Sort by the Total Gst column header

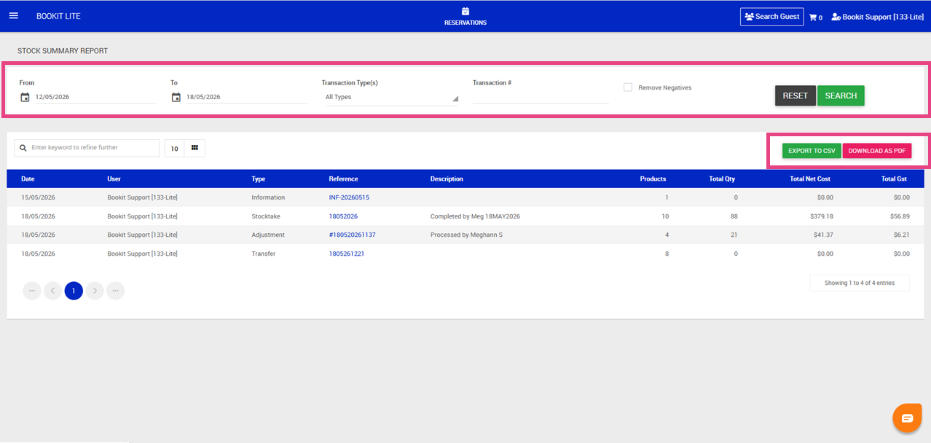point(895,179)
